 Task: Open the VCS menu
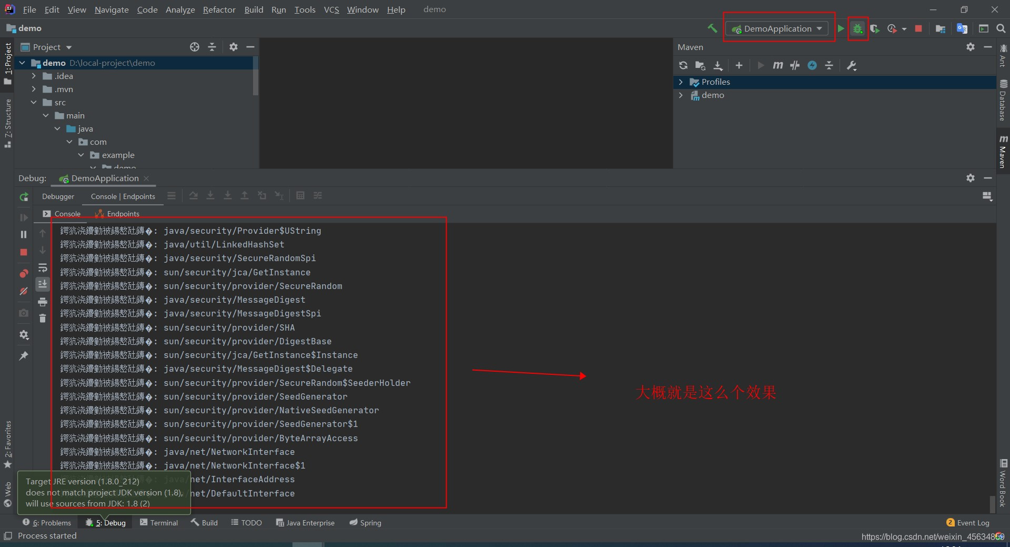[331, 9]
